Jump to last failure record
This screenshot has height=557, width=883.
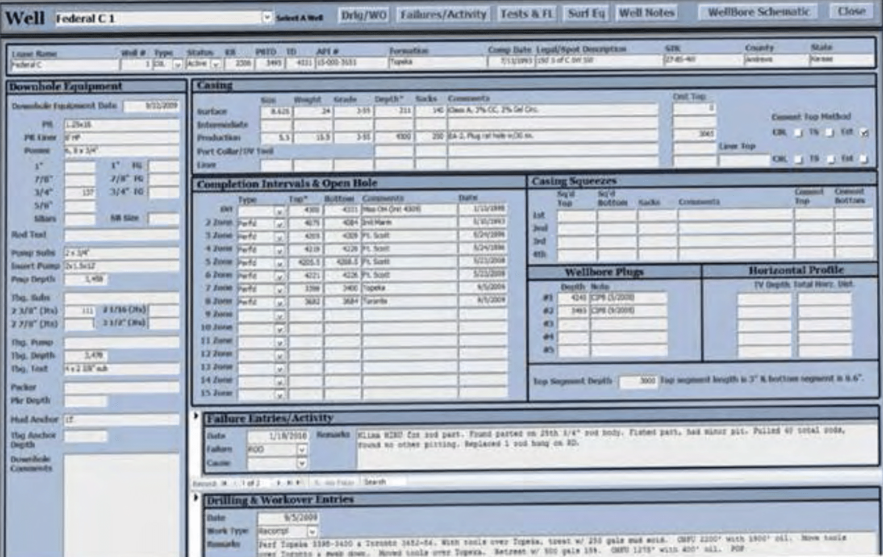point(290,483)
